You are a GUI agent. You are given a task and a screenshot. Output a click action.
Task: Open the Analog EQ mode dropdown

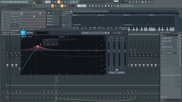[32, 37]
